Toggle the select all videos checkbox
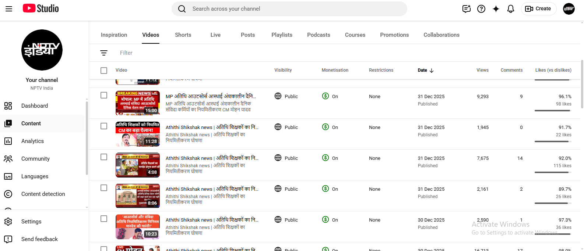This screenshot has width=584, height=251. pos(104,70)
